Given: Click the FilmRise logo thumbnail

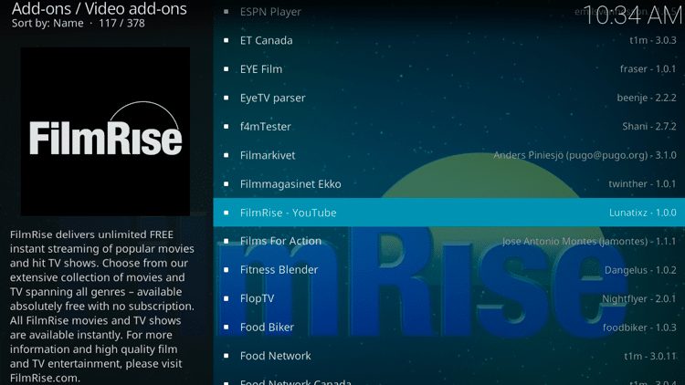Looking at the screenshot, I should [x=105, y=131].
